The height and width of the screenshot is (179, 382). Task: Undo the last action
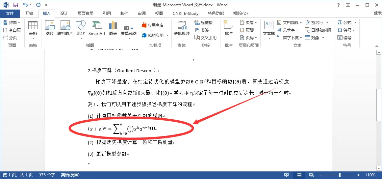coord(25,5)
